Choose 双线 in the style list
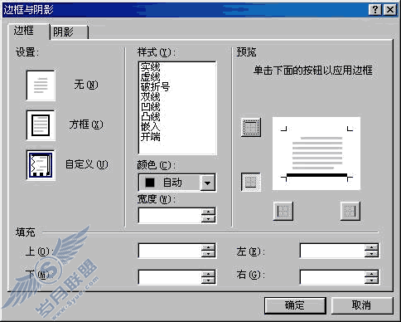The height and width of the screenshot is (322, 401). (151, 97)
